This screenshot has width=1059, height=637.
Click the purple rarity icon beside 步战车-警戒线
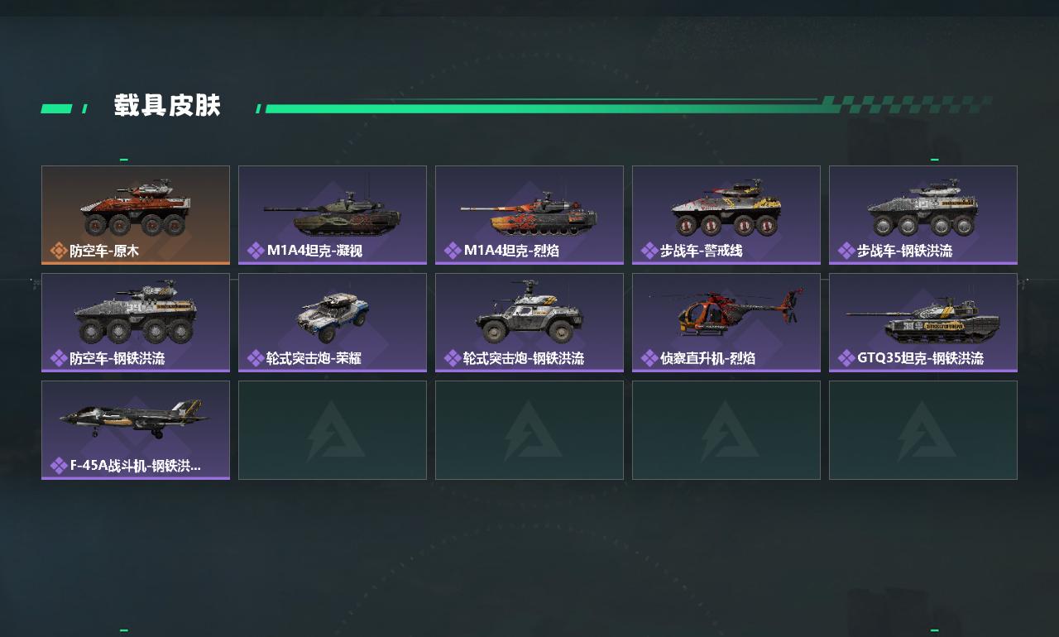649,251
